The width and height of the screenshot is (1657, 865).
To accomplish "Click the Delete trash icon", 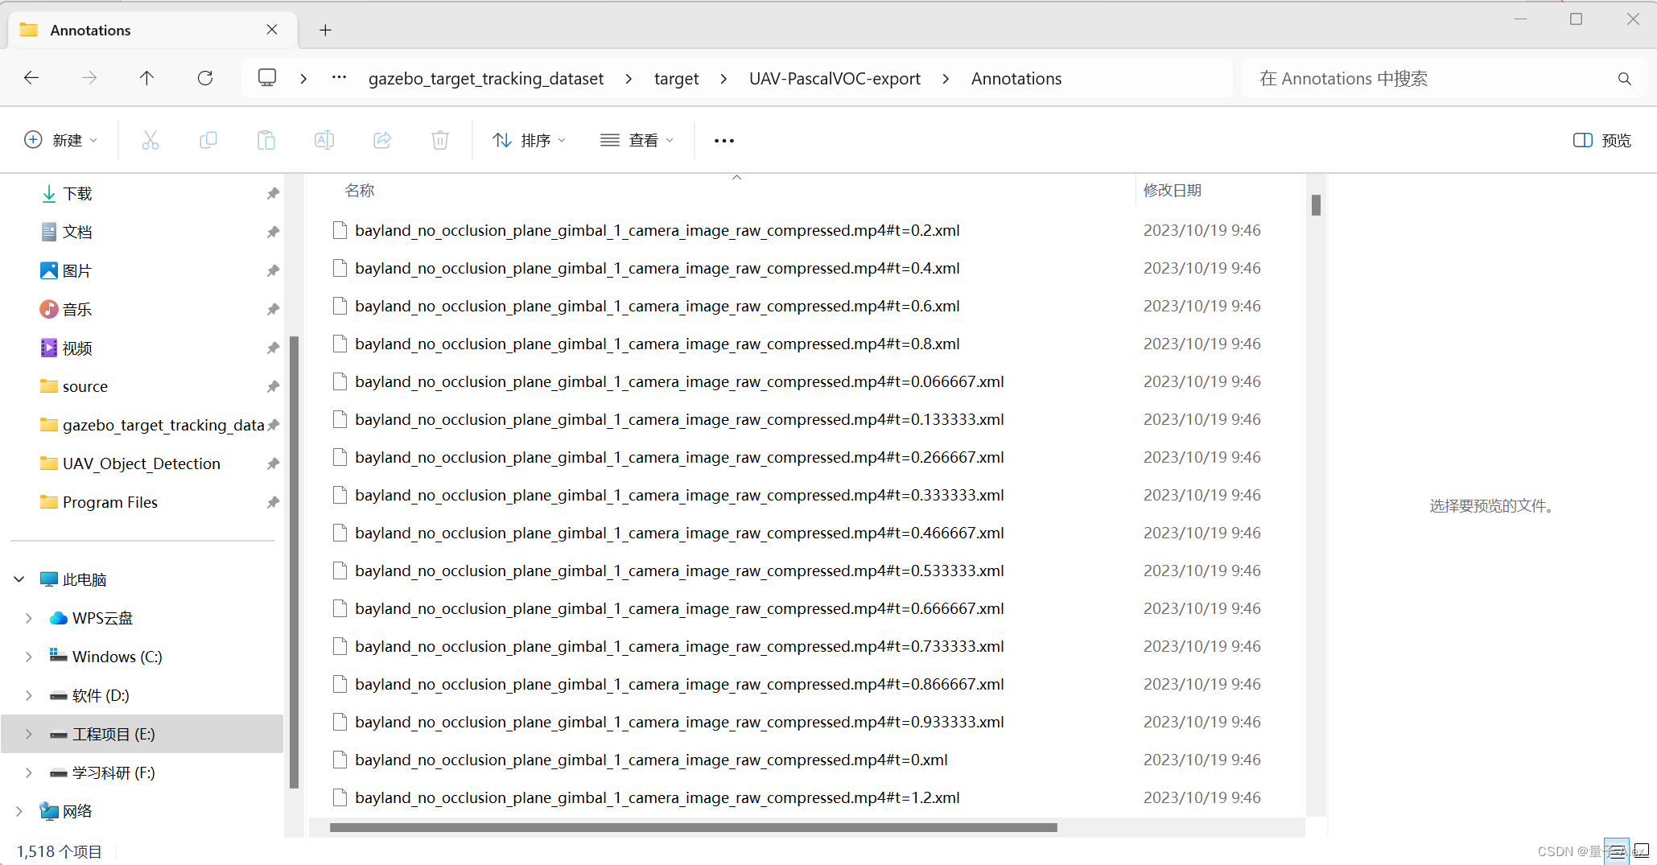I will (440, 140).
